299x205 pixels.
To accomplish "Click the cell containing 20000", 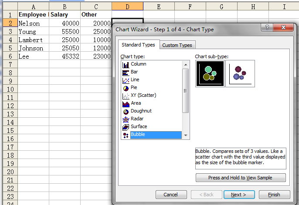I will [96, 23].
